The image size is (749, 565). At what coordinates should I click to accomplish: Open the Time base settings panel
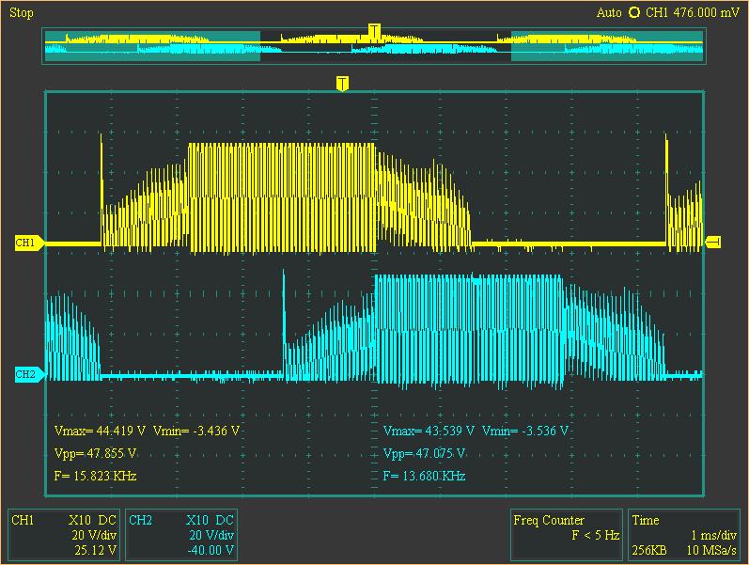pyautogui.click(x=685, y=535)
